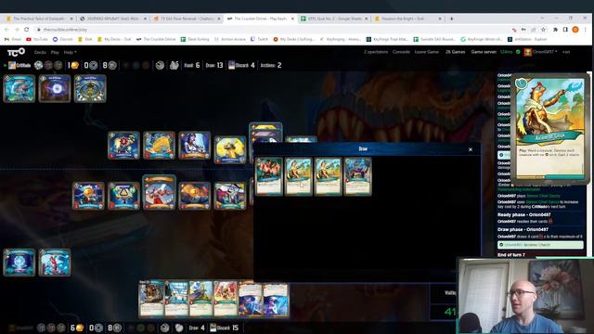Switch to the Google Sheets browser tab

click(x=334, y=19)
